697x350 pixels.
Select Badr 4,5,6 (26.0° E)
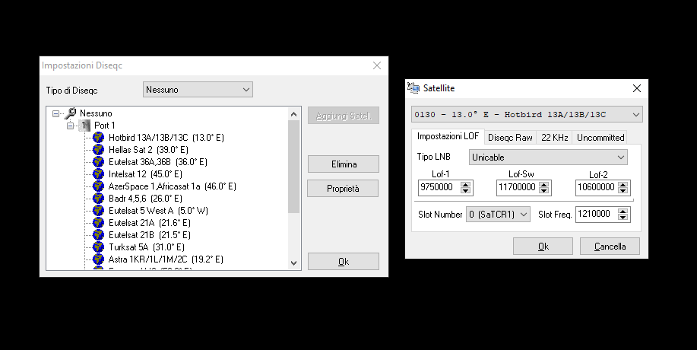[145, 199]
